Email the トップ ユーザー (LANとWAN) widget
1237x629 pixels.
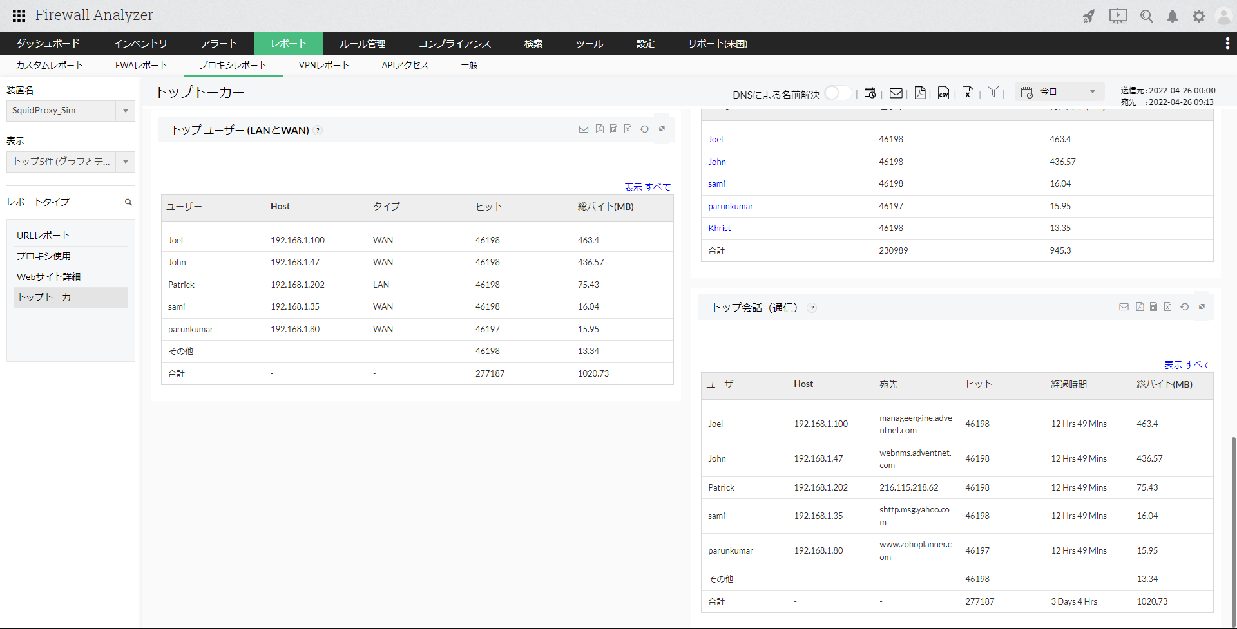tap(584, 129)
